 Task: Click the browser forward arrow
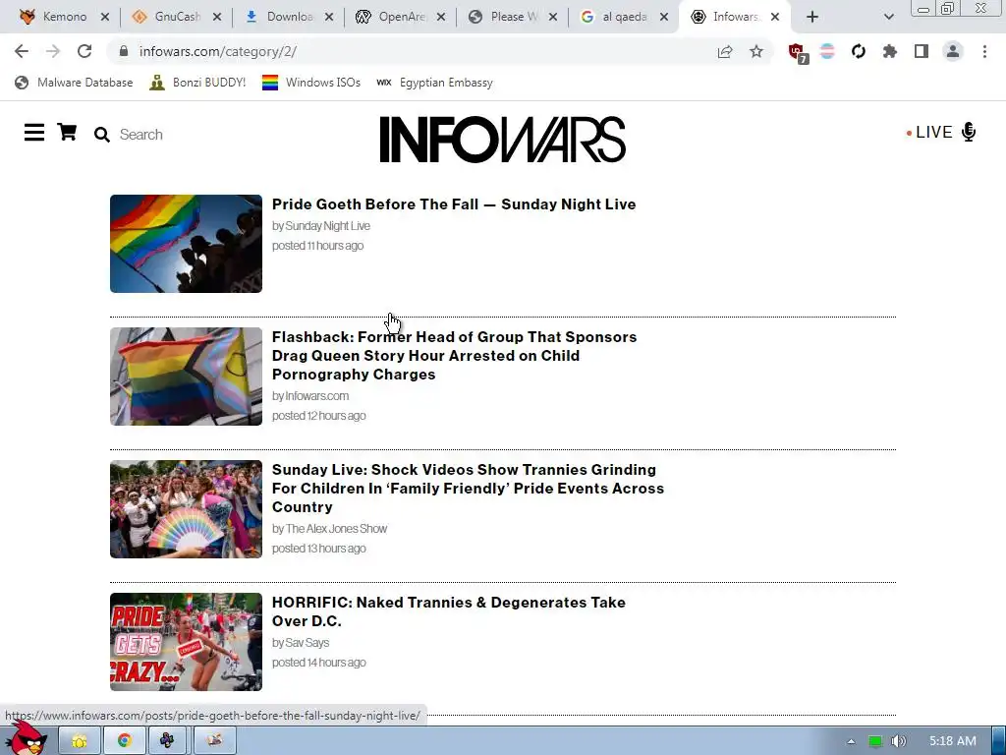(x=53, y=51)
